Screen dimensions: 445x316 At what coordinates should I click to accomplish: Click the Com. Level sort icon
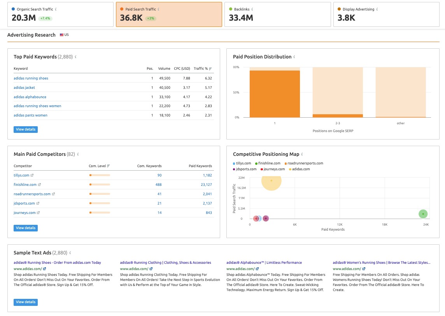(x=109, y=166)
